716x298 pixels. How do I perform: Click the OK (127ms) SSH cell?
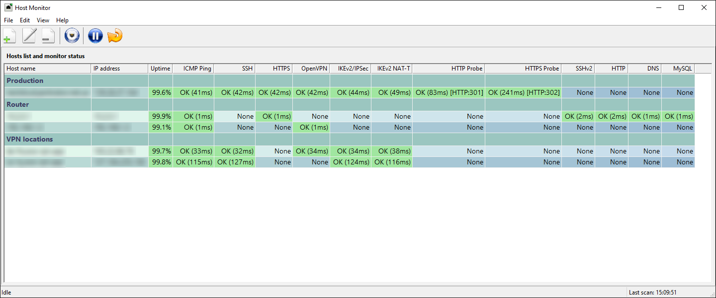tap(235, 162)
